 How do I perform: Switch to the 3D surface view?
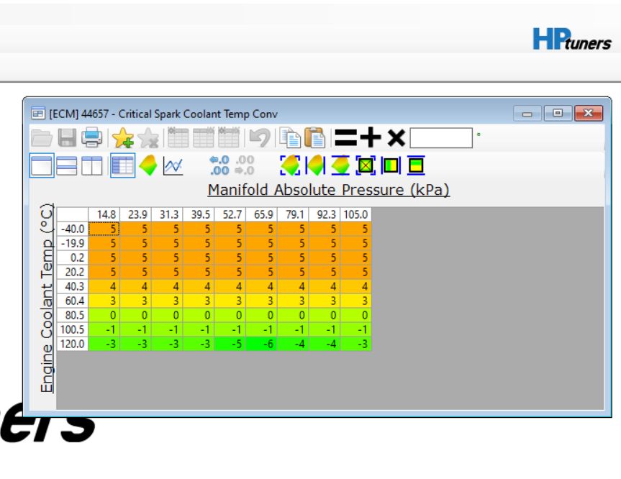[x=148, y=166]
